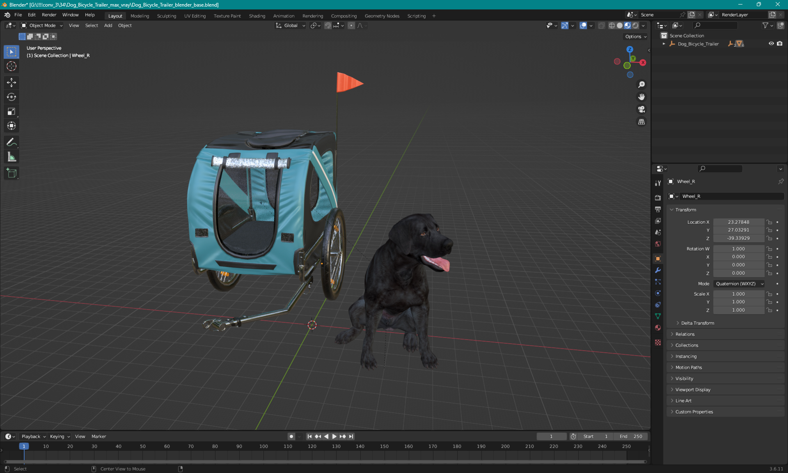Pick the Annotate pencil tool
This screenshot has width=788, height=473.
[11, 142]
